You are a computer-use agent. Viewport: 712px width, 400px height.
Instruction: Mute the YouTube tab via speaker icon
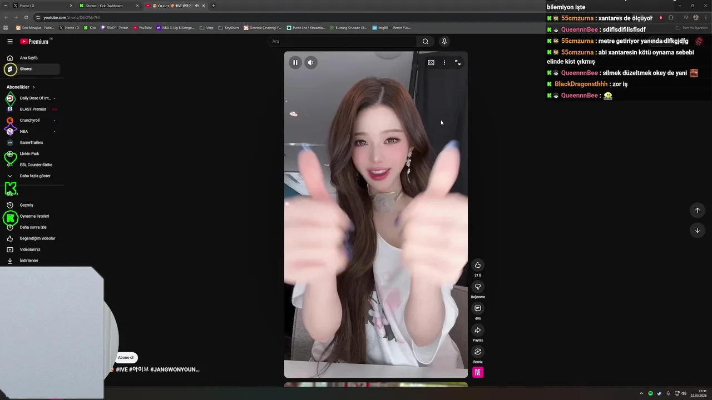point(196,6)
